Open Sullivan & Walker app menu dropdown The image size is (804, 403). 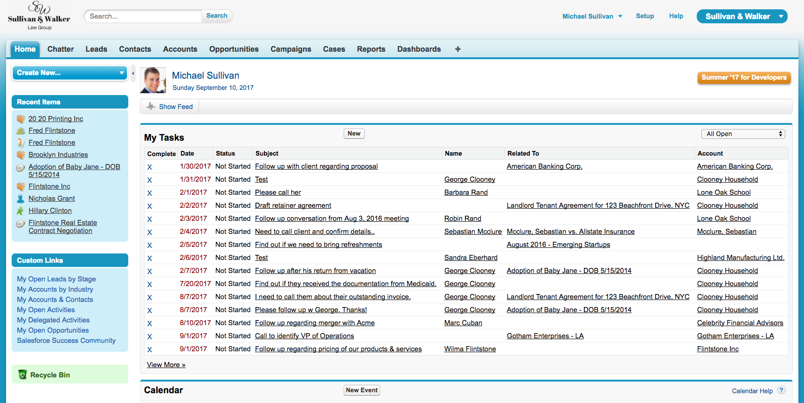[x=742, y=16]
